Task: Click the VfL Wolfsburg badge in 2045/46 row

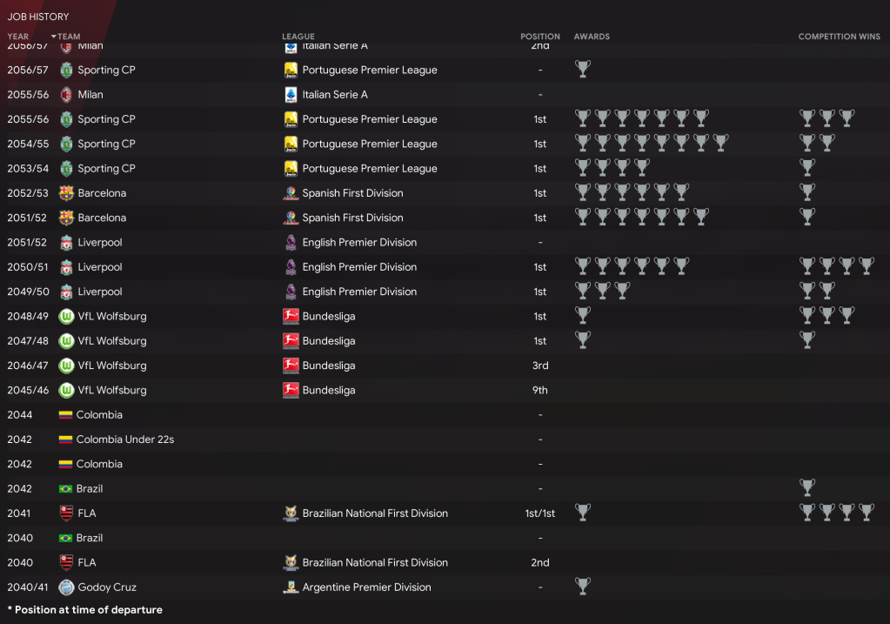Action: (x=66, y=390)
